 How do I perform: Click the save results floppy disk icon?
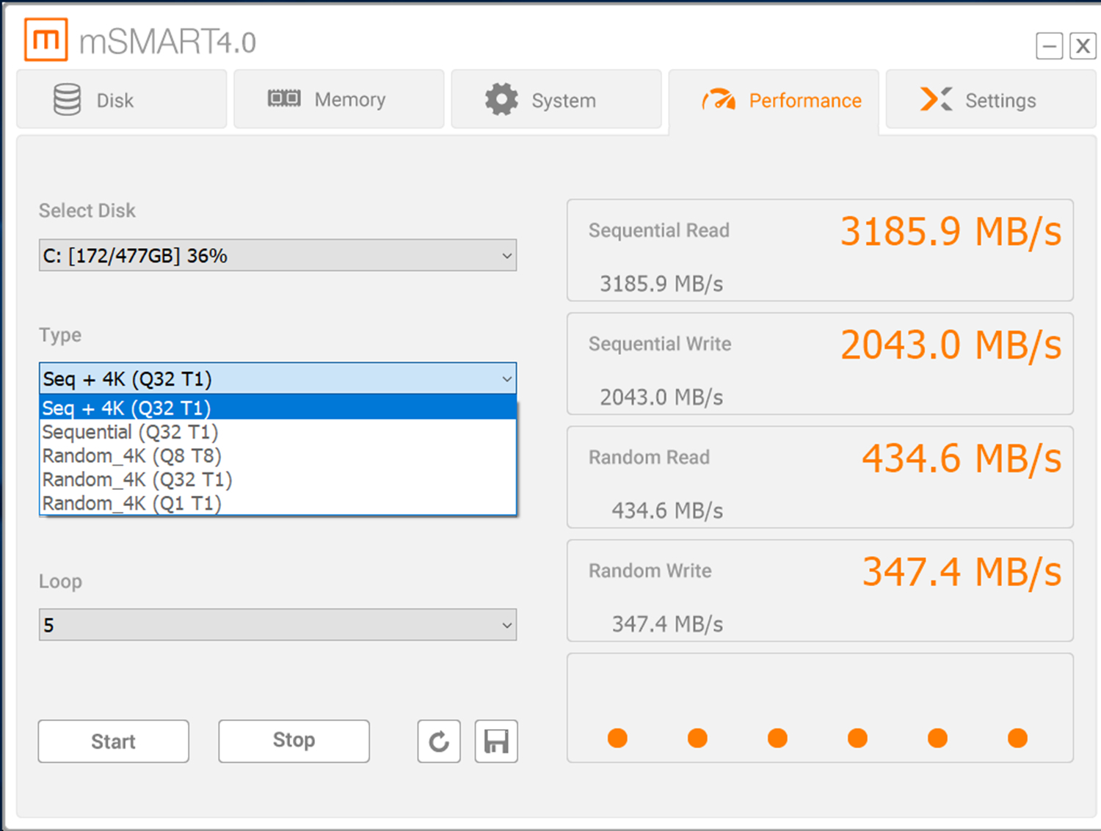click(x=496, y=741)
